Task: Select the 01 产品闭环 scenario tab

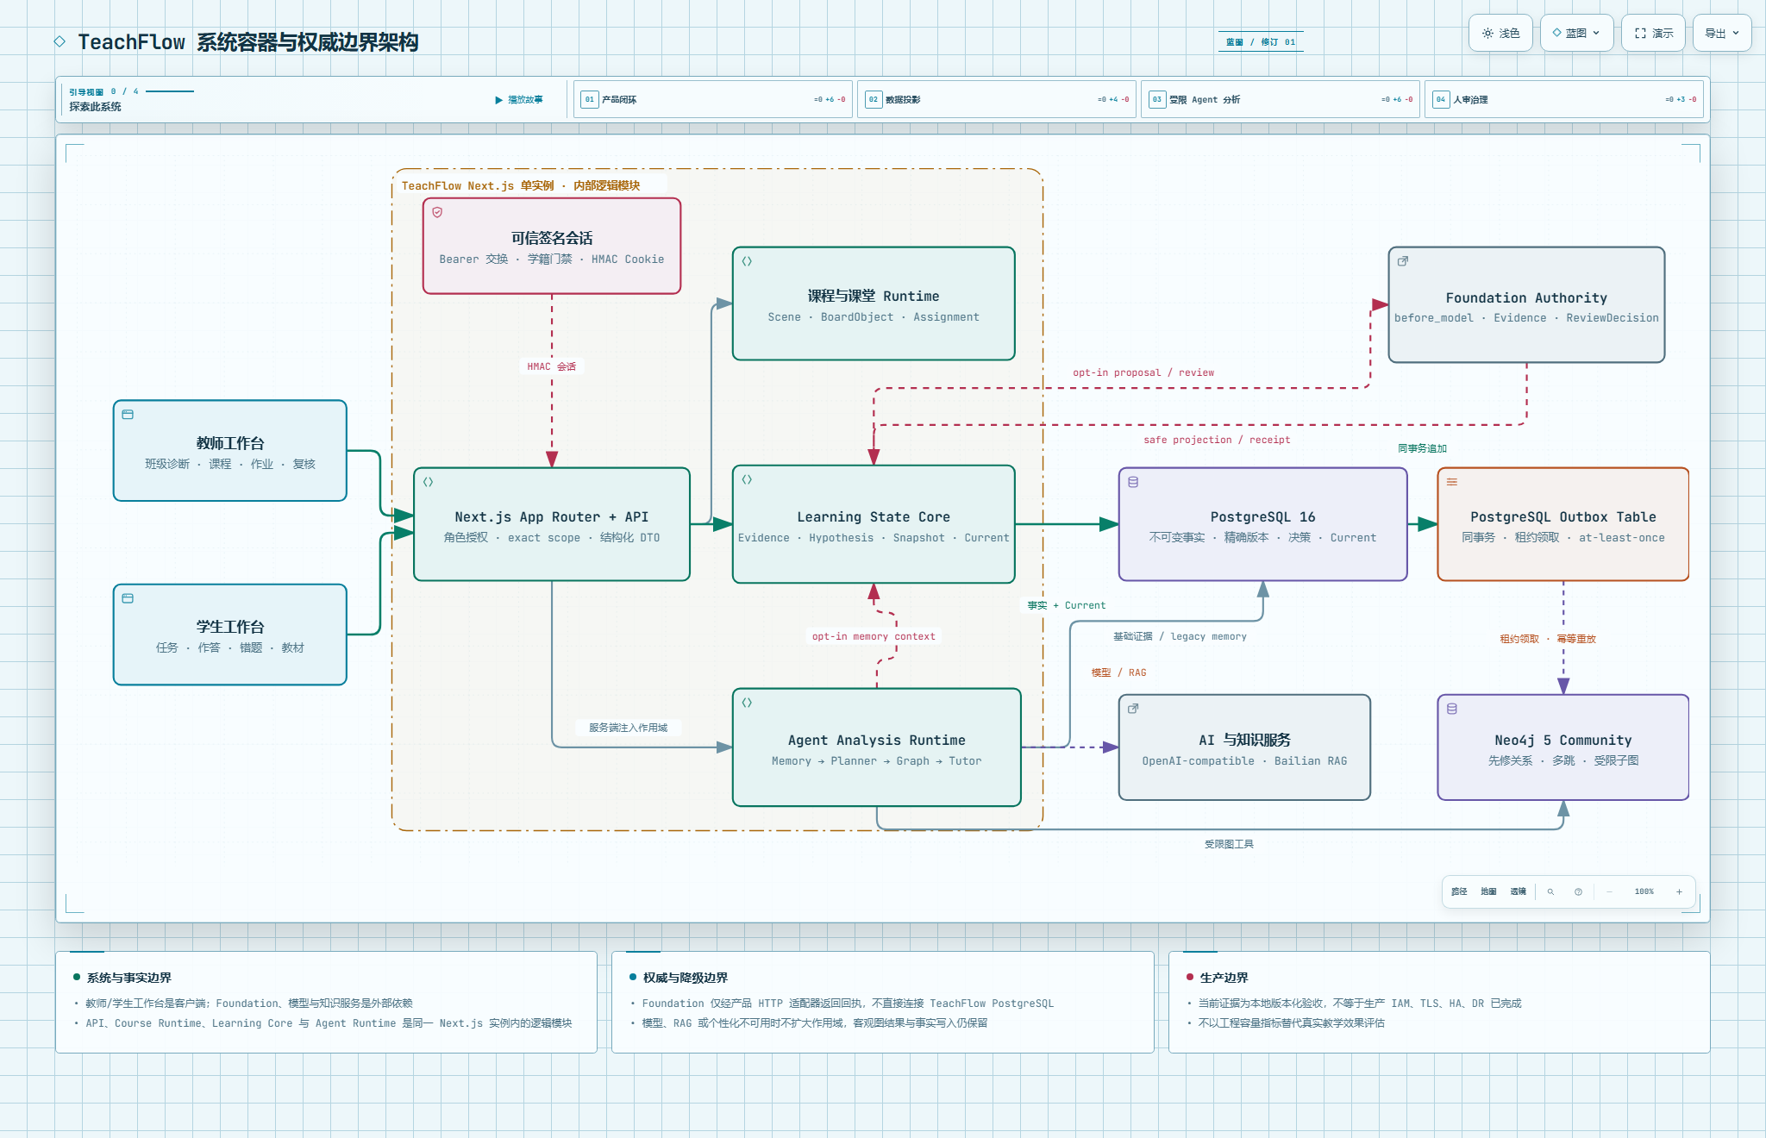Action: tap(713, 99)
